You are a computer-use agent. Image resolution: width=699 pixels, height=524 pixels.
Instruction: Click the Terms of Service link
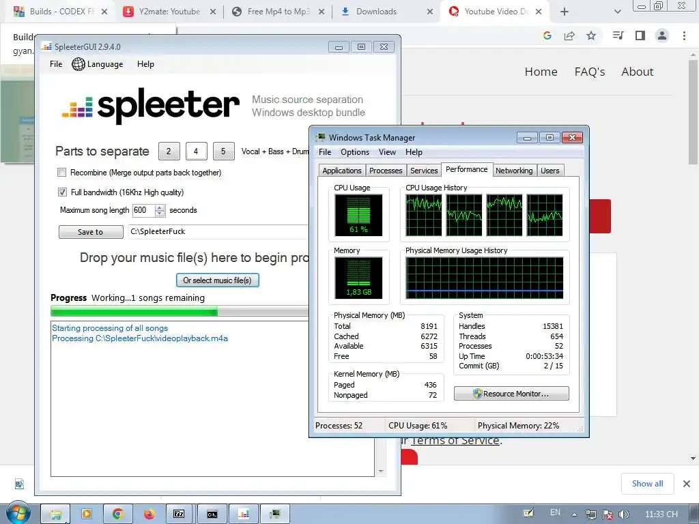[455, 441]
